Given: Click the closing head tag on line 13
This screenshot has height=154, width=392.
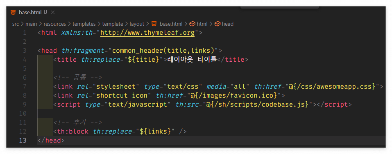Looking at the screenshot, I should pyautogui.click(x=51, y=140).
